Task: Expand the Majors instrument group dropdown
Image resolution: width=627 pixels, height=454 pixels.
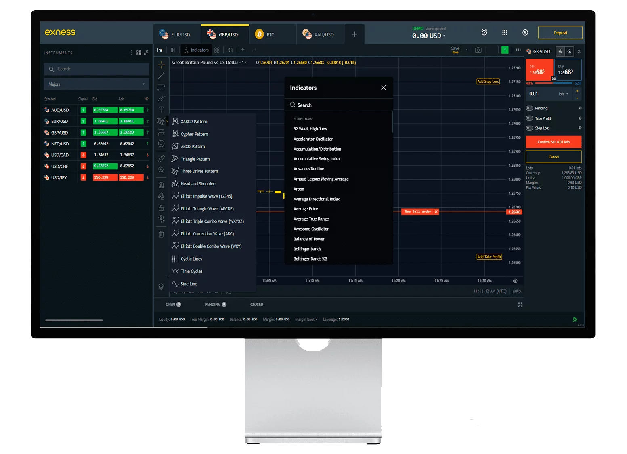Action: click(x=96, y=84)
